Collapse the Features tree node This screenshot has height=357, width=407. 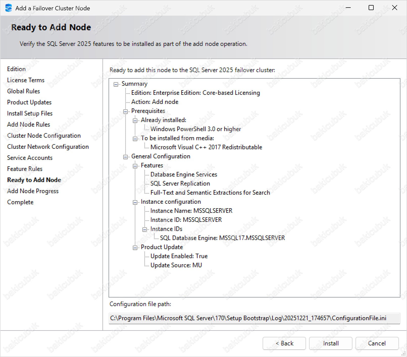click(135, 166)
